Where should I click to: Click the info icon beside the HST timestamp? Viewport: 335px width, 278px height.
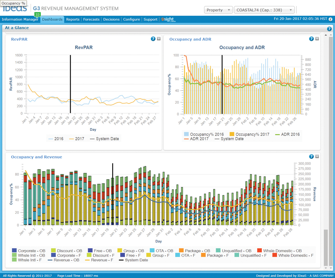[331, 19]
